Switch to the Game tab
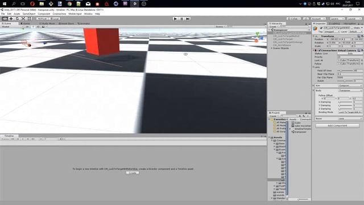The width and height of the screenshot is (364, 205). click(x=25, y=23)
